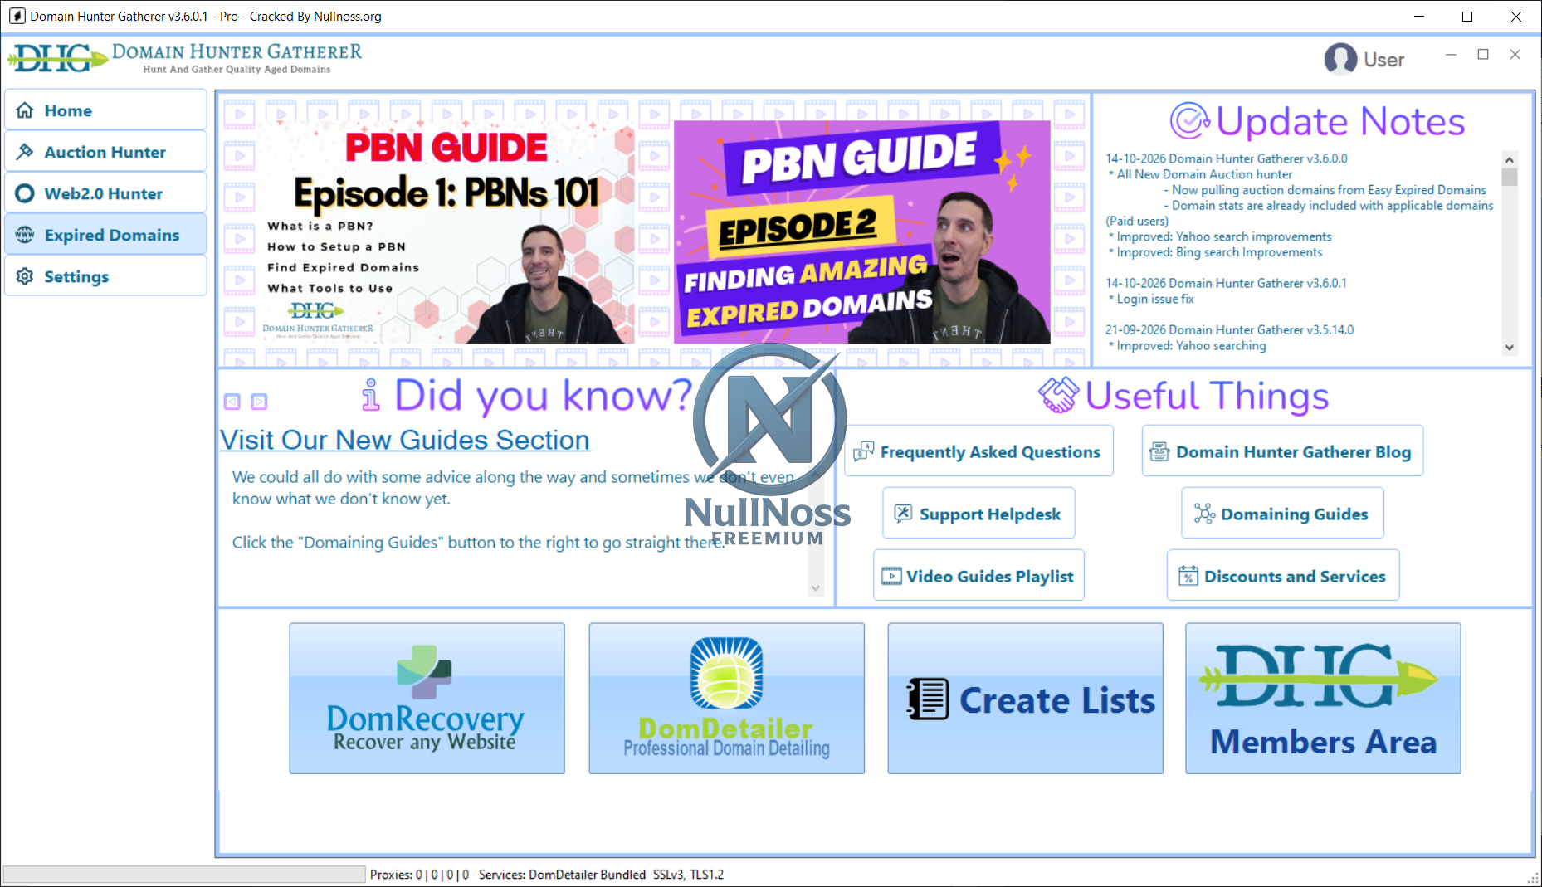Screen dimensions: 1542x887
Task: Open PBN Guide Episode 1 video thumbnail
Action: coord(446,231)
